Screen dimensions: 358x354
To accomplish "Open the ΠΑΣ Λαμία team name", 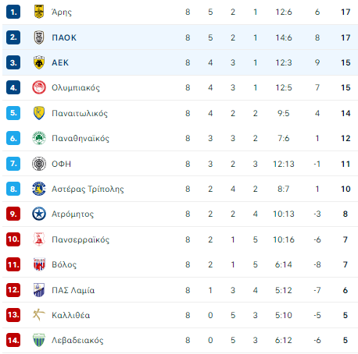I will (x=73, y=290).
